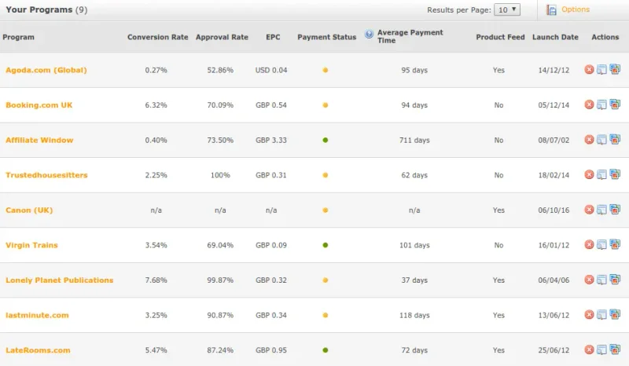
Task: Open the stacked-images creatives icon for Trustedhousesitters
Action: pyautogui.click(x=615, y=174)
